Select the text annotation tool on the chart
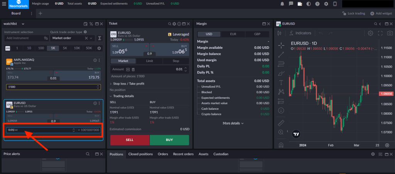The height and width of the screenshot is (174, 395). tap(281, 82)
